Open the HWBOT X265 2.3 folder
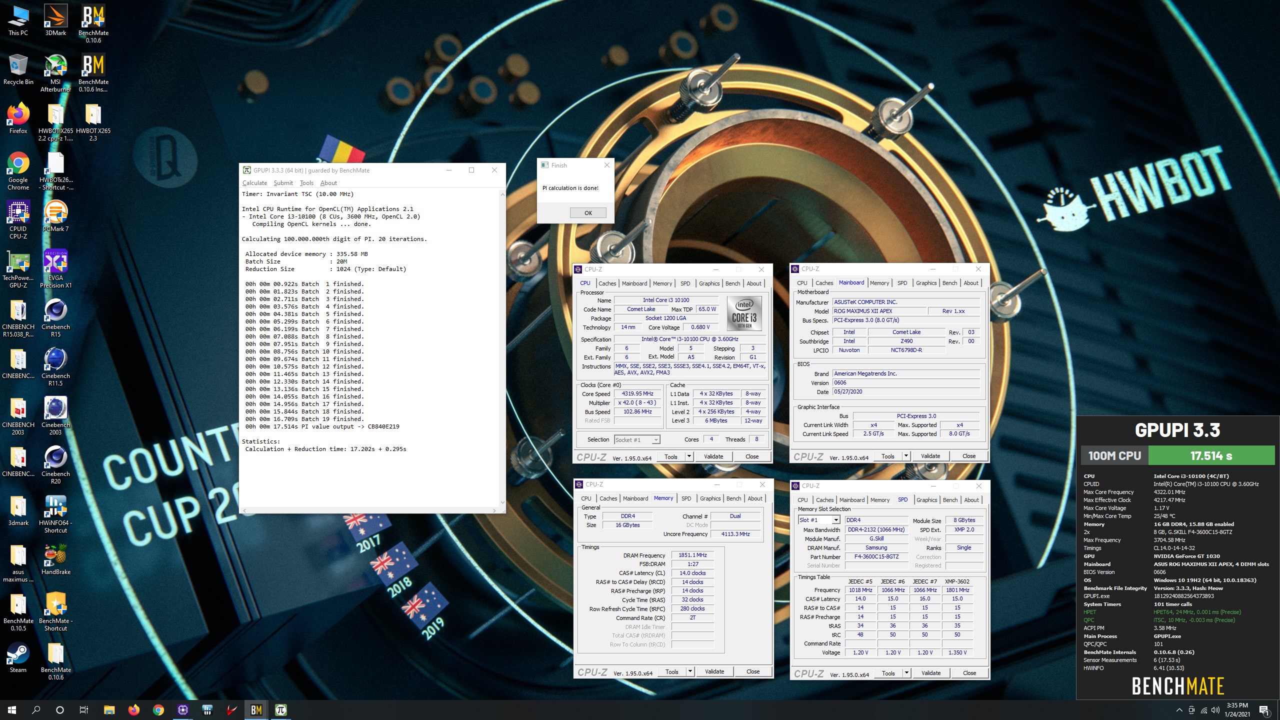 tap(93, 122)
